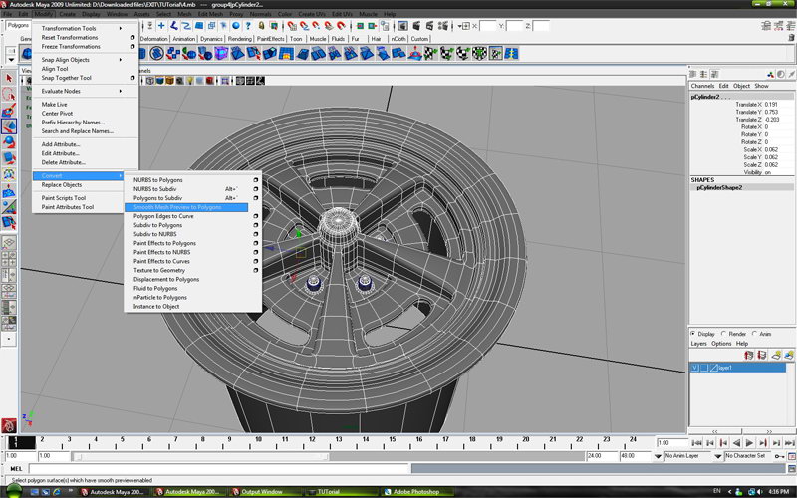Click Freeze Transformations menu item
Viewport: 797px width, 498px height.
tap(71, 47)
